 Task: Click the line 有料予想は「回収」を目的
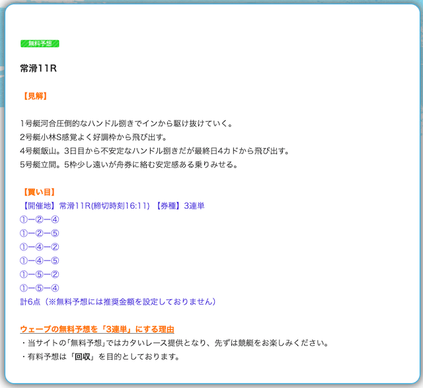click(x=100, y=357)
